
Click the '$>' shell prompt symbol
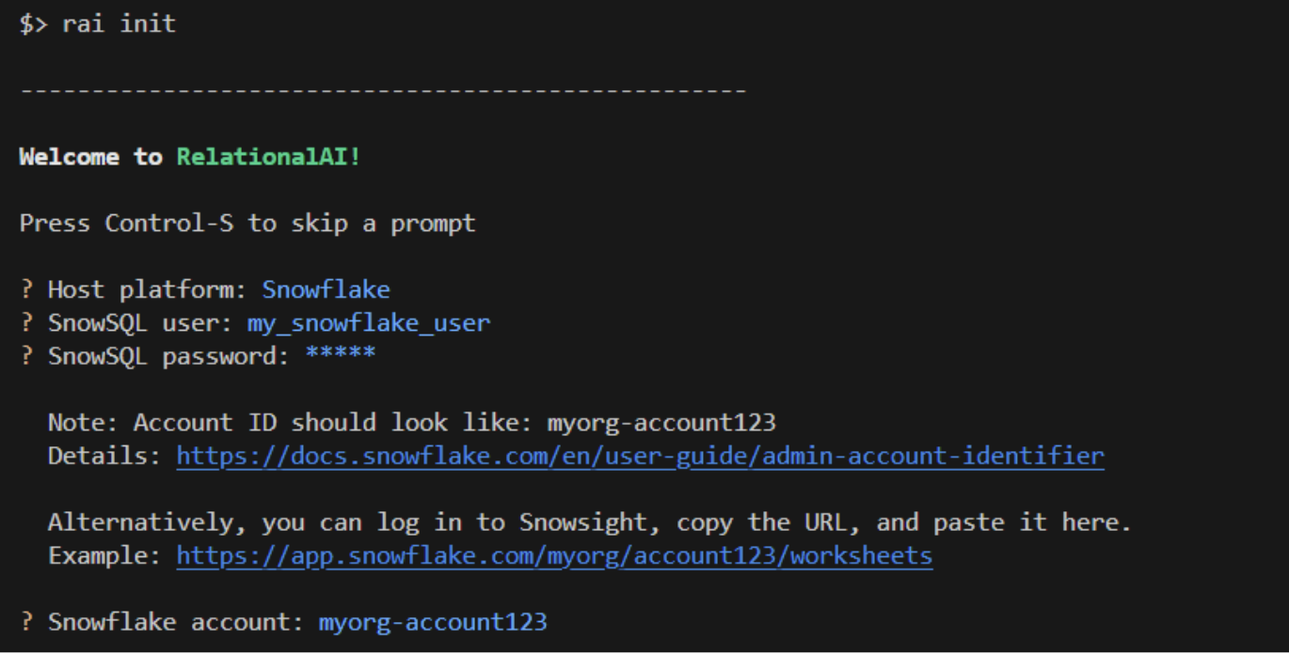(x=33, y=24)
